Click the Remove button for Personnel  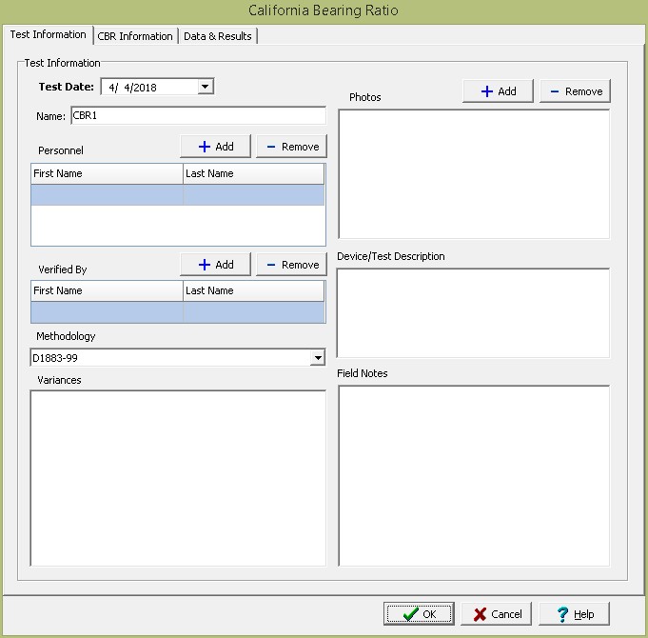pos(291,147)
